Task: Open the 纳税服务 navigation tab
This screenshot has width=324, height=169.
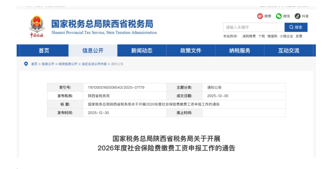Action: (x=240, y=50)
